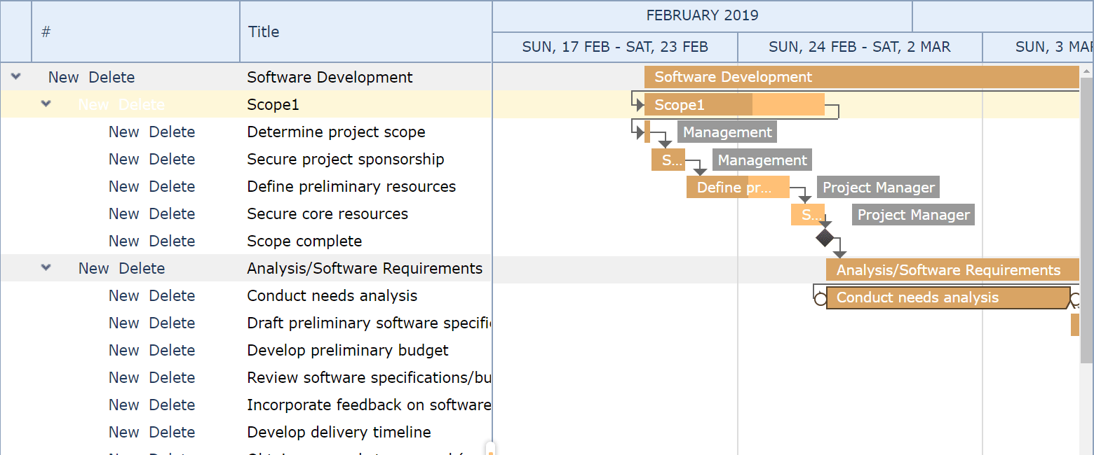The image size is (1094, 455).
Task: Click the SUN, 24 FEB - SAT, 2 MAR header
Action: 859,46
